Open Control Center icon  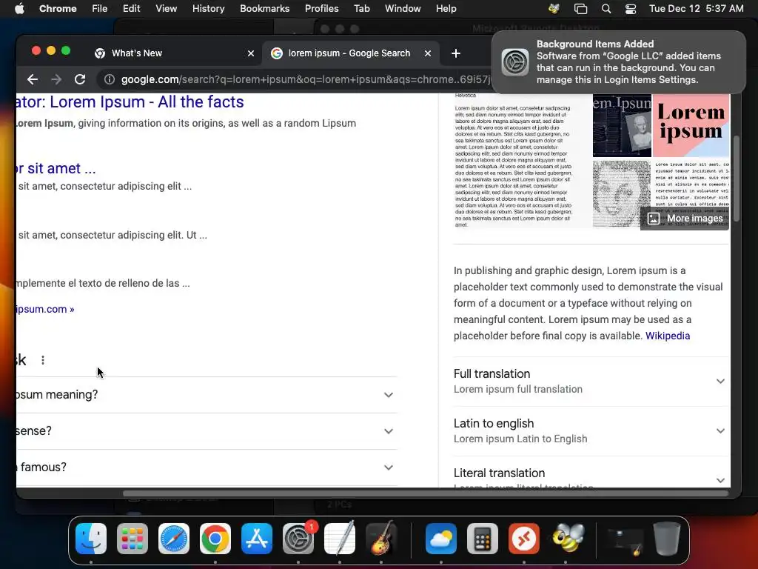click(631, 9)
